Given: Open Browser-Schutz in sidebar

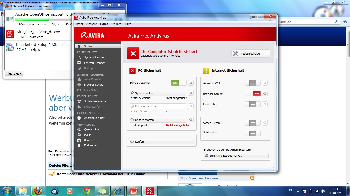Looking at the screenshot, I should click(94, 85).
